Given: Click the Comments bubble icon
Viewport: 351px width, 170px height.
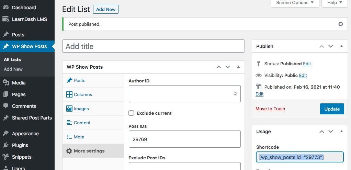Looking at the screenshot, I should 6,106.
